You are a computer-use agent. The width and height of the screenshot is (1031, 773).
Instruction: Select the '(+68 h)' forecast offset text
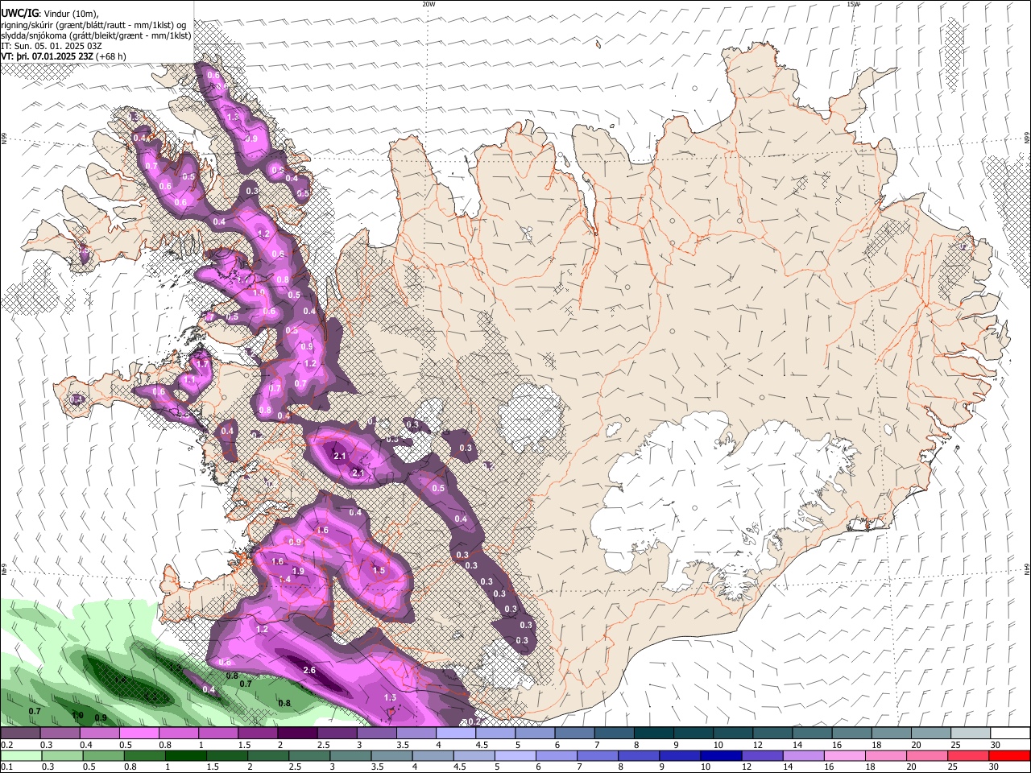111,56
